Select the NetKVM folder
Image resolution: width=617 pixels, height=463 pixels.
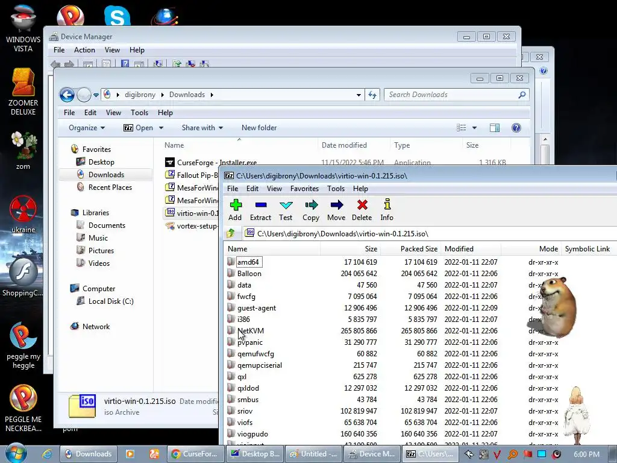pos(251,331)
